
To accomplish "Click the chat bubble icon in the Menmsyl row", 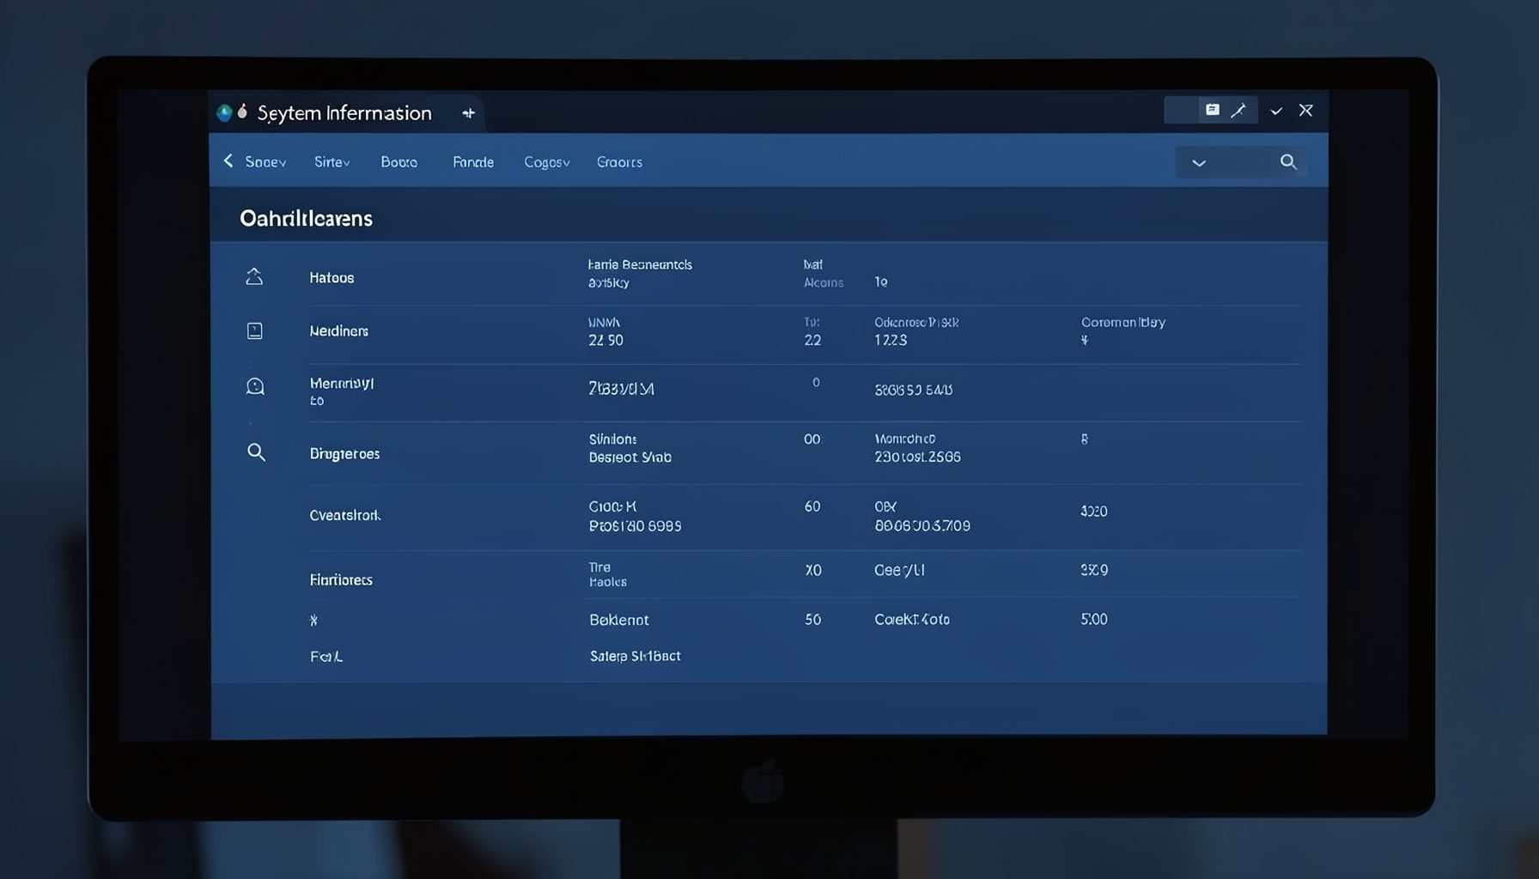I will (255, 386).
